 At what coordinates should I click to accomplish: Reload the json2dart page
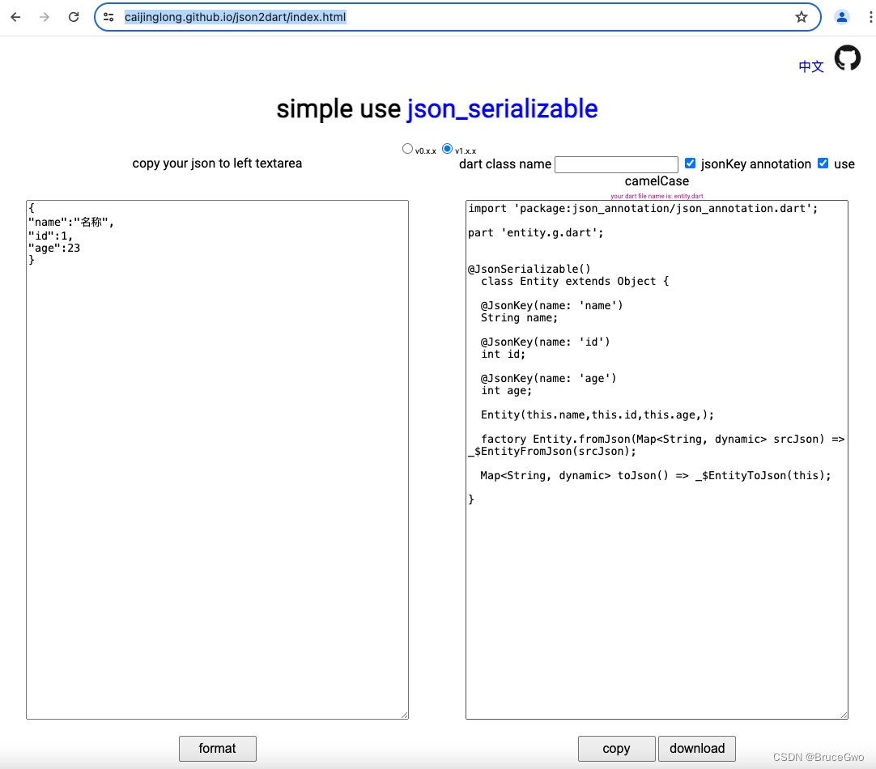pyautogui.click(x=74, y=17)
